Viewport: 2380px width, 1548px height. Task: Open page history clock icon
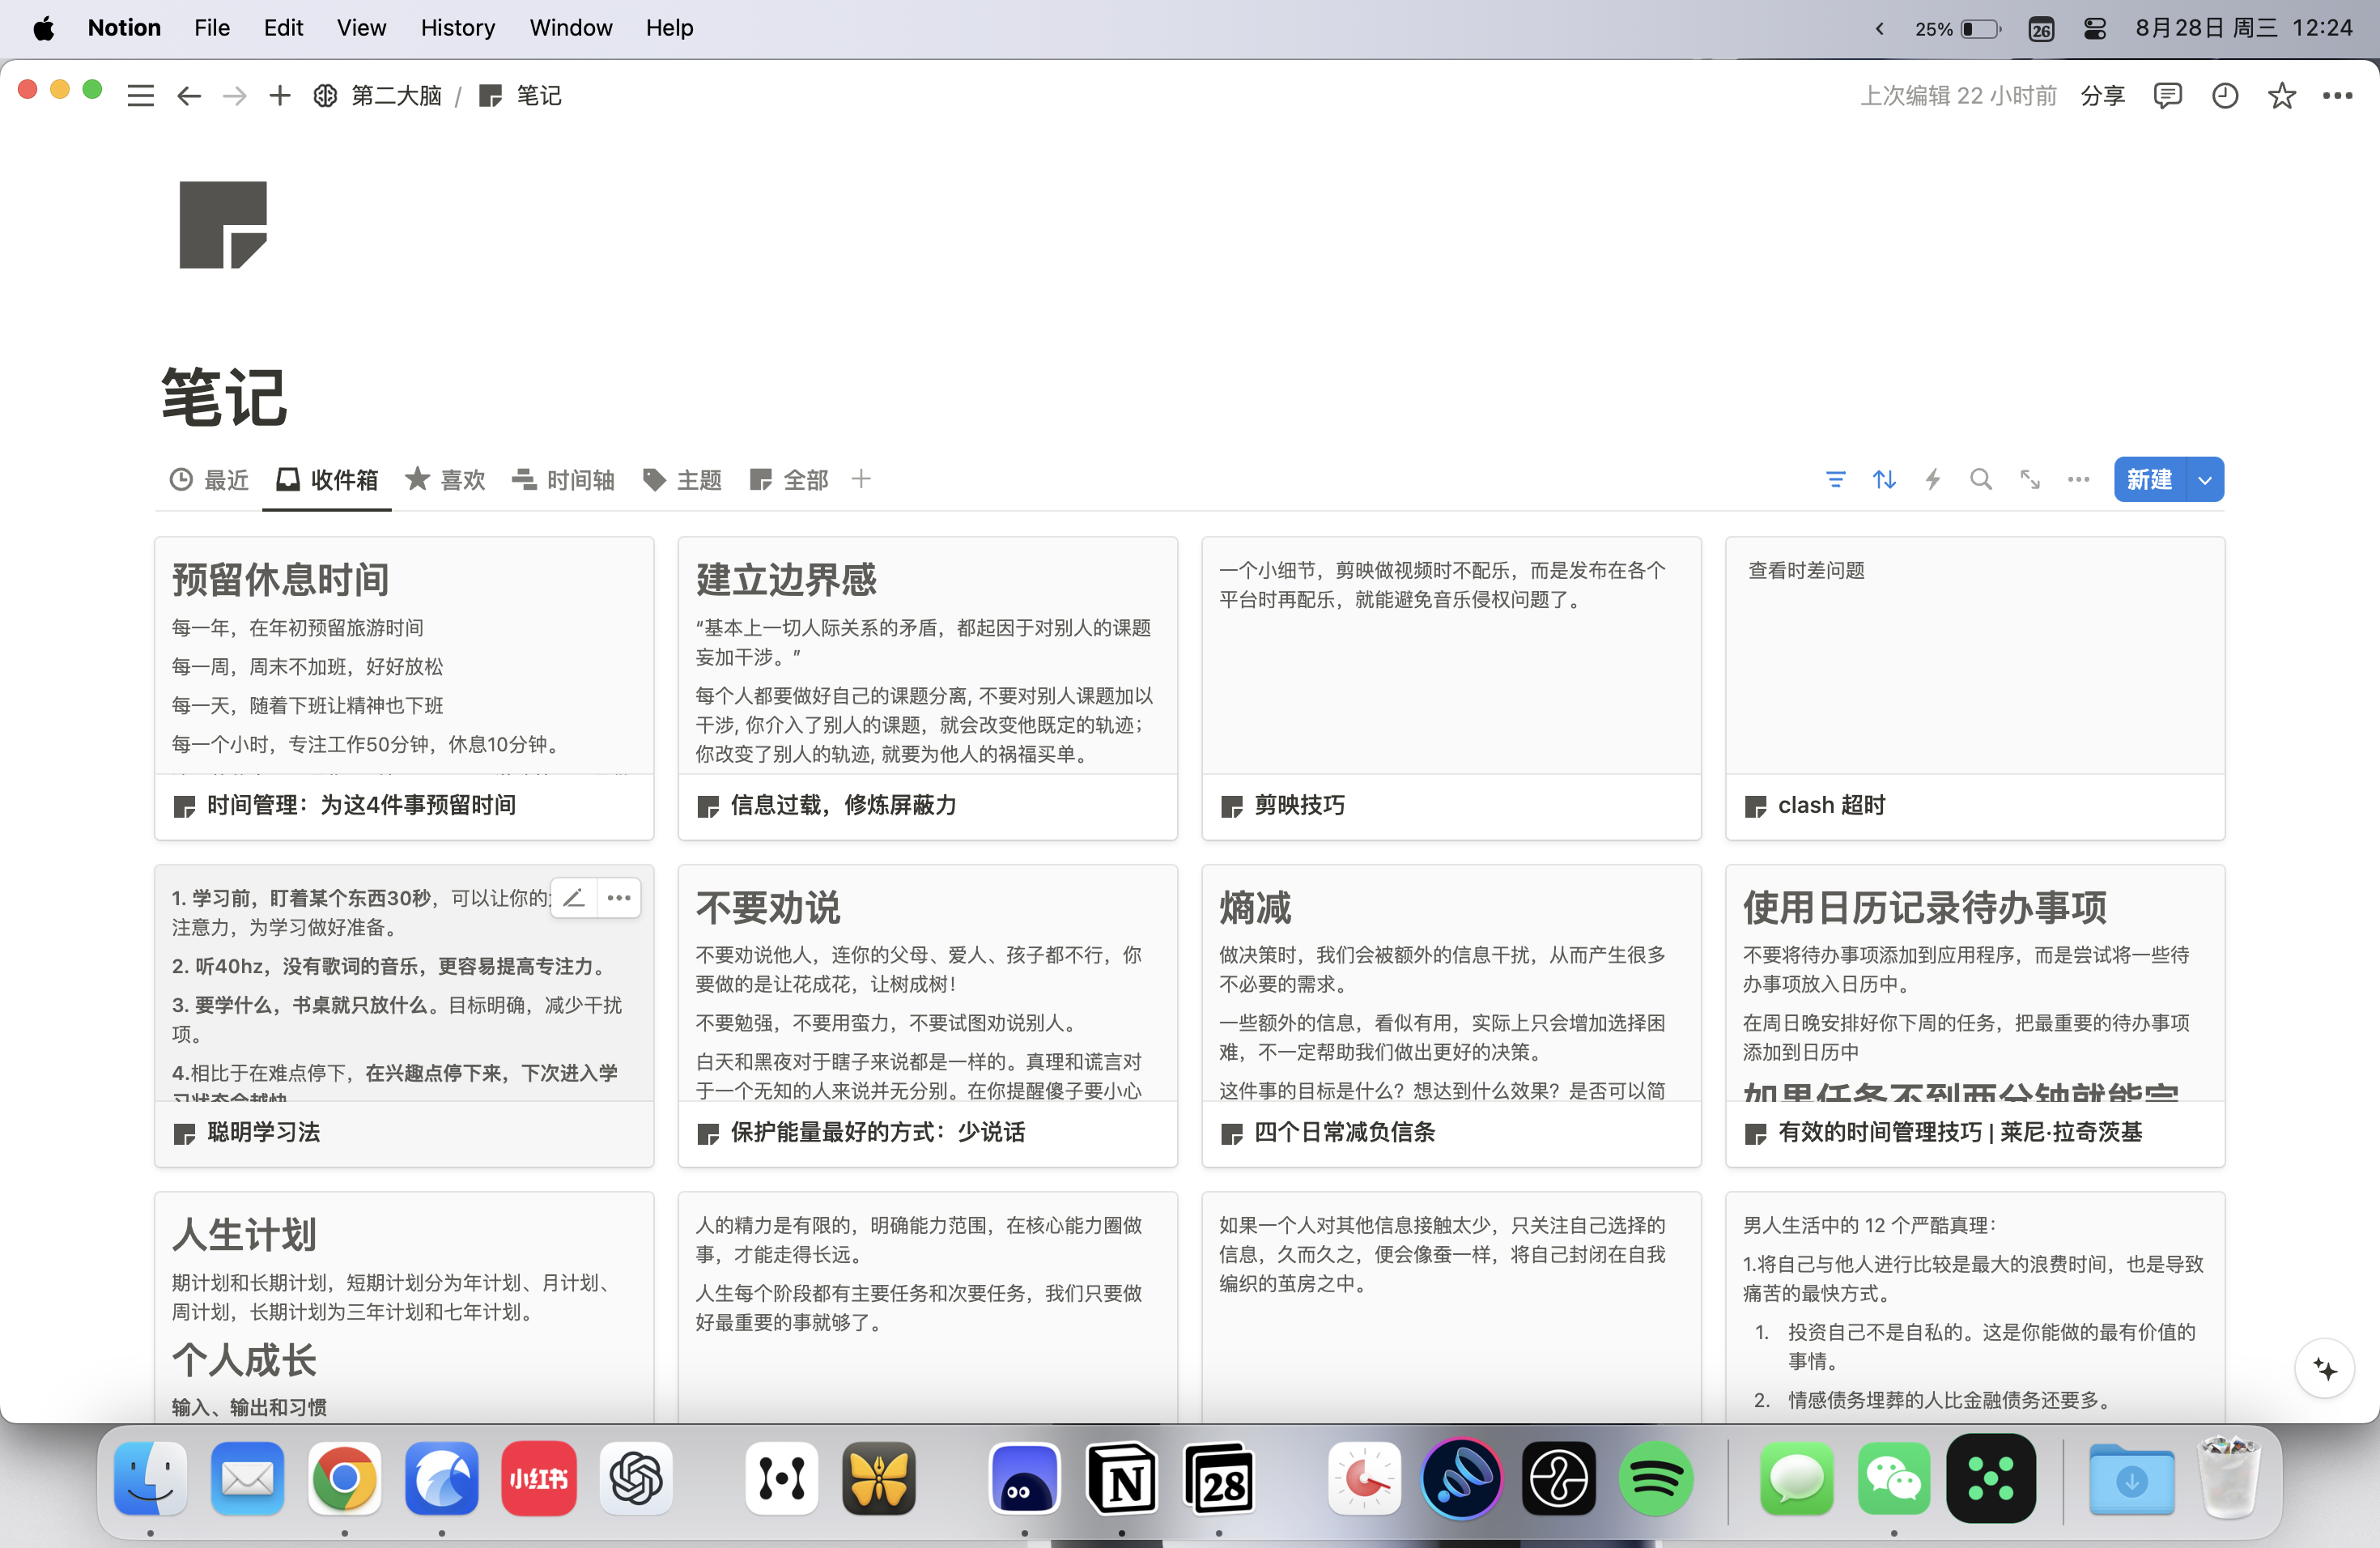coord(2225,96)
